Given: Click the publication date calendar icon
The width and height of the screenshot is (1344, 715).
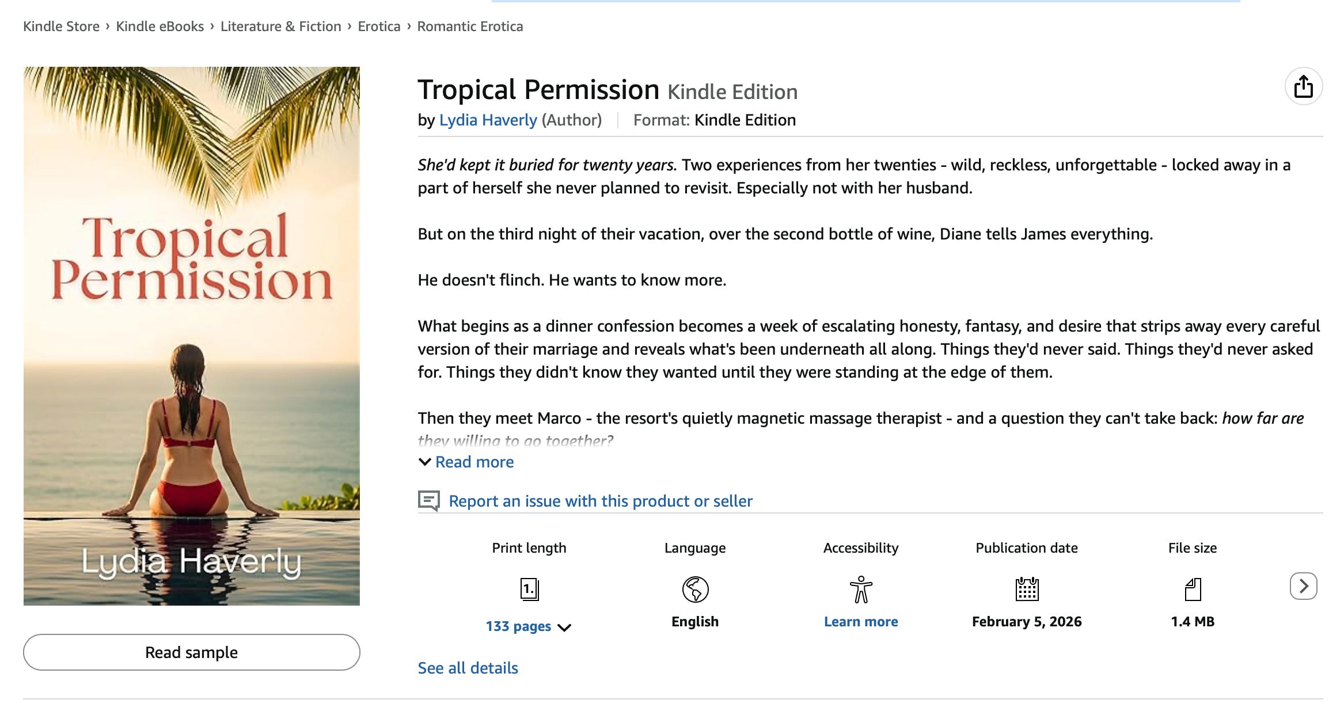Looking at the screenshot, I should [x=1027, y=589].
